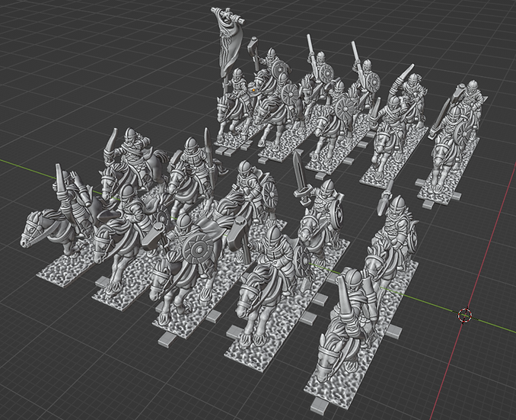Viewport: 516px width, 420px height.
Task: Click the orange origin dot beside the banner bearer
Action: [253, 89]
